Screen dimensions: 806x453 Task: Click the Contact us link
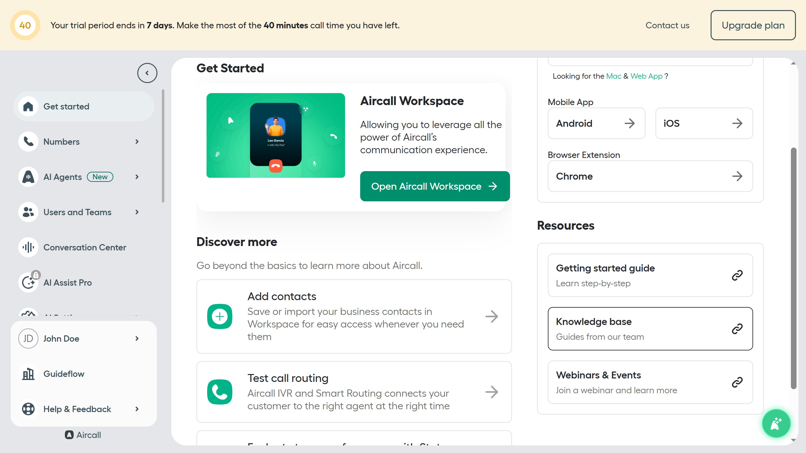(667, 25)
